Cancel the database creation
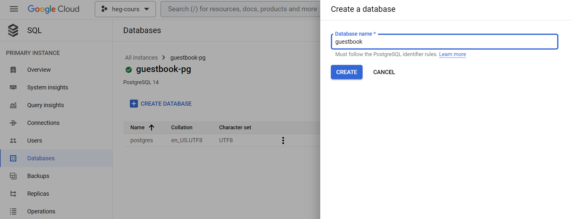 point(384,72)
